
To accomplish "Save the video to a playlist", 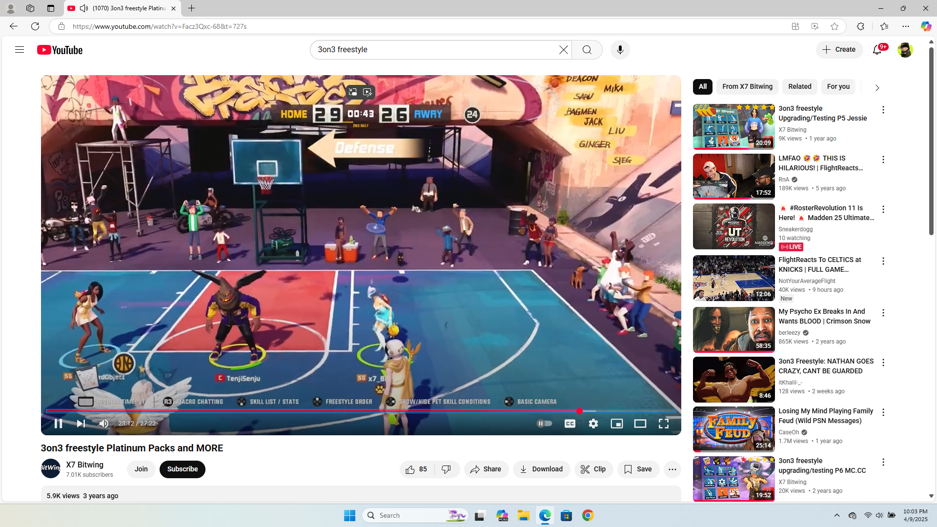I will click(638, 469).
